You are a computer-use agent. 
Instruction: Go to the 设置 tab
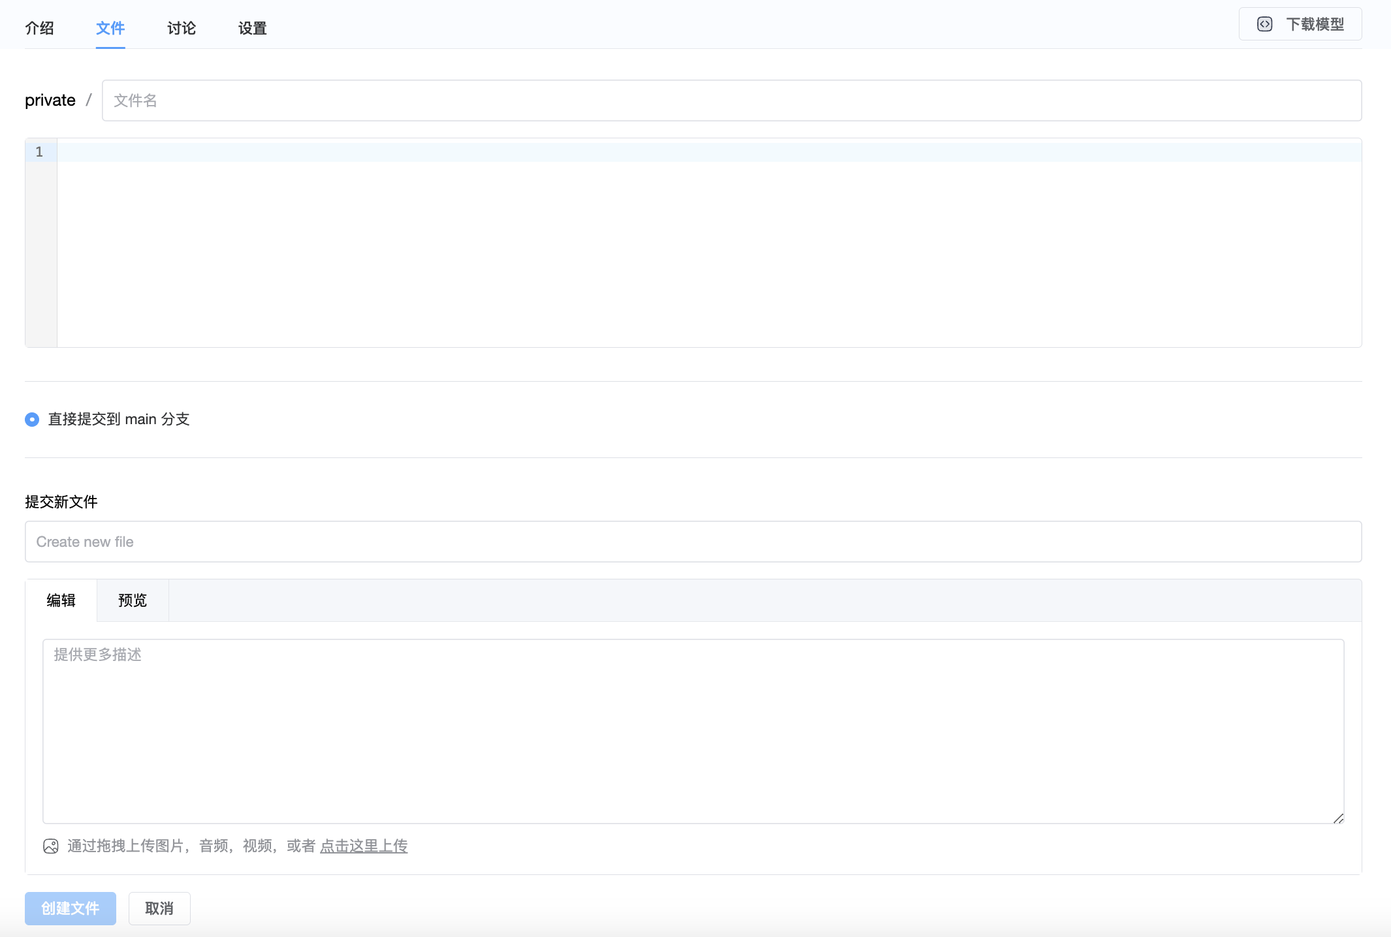253,28
